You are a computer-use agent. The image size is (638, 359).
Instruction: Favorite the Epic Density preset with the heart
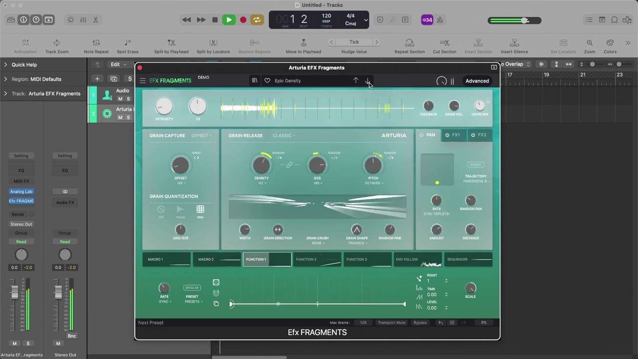click(x=267, y=81)
